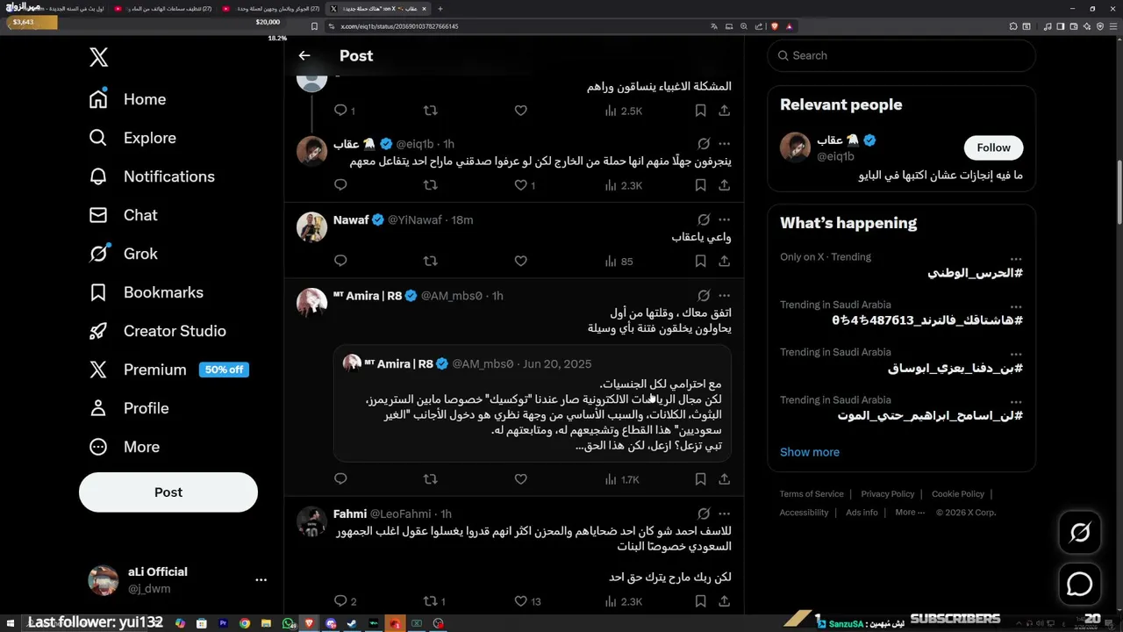
Task: Share top post with 2.5K views
Action: pos(724,111)
